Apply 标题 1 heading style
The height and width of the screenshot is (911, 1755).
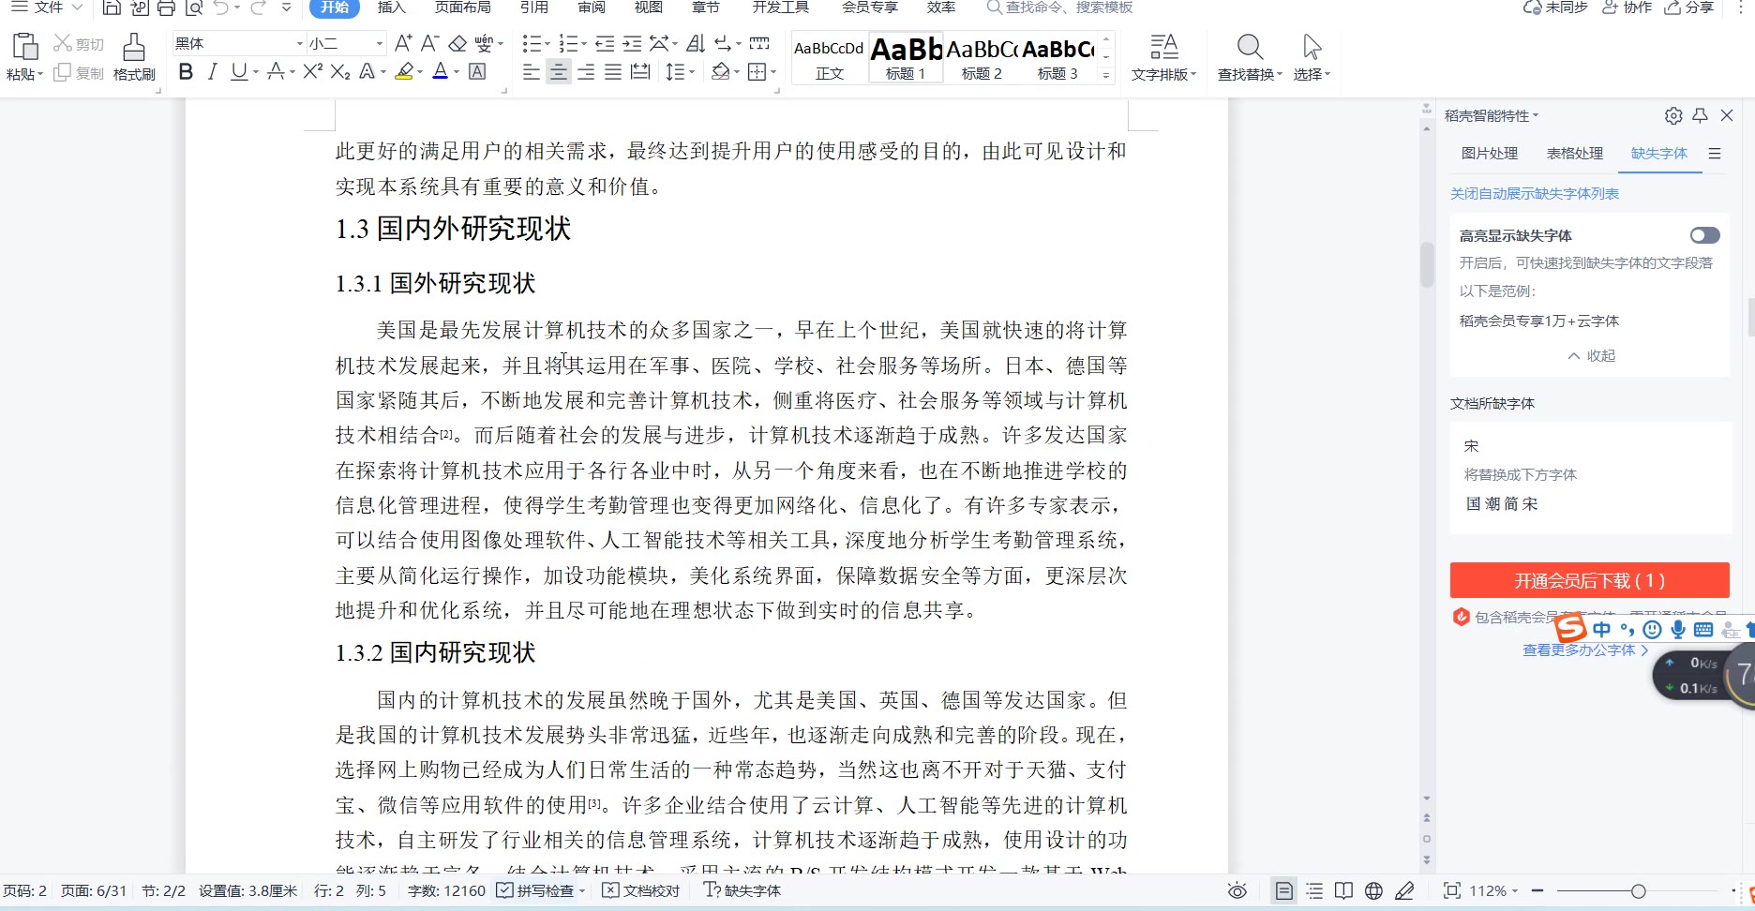[906, 58]
